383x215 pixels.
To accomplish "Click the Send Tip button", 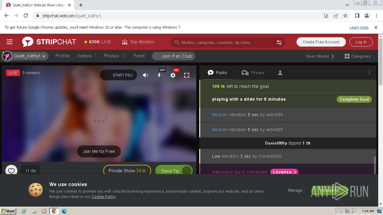I will coord(174,171).
